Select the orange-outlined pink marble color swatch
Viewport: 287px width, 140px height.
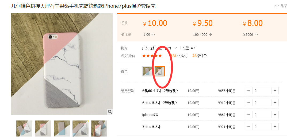[160, 71]
